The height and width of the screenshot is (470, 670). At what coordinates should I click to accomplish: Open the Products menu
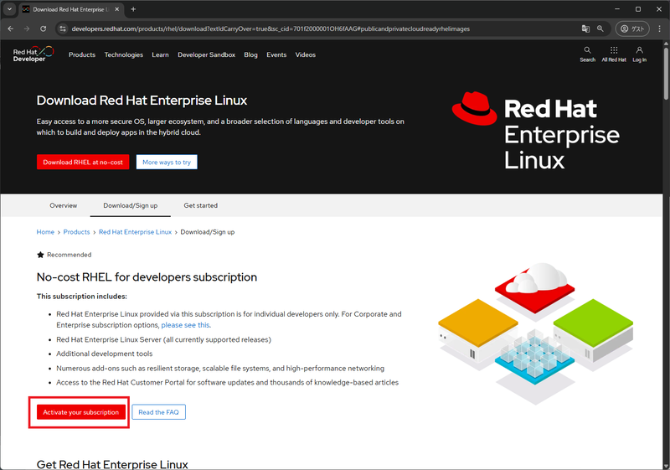pyautogui.click(x=82, y=54)
